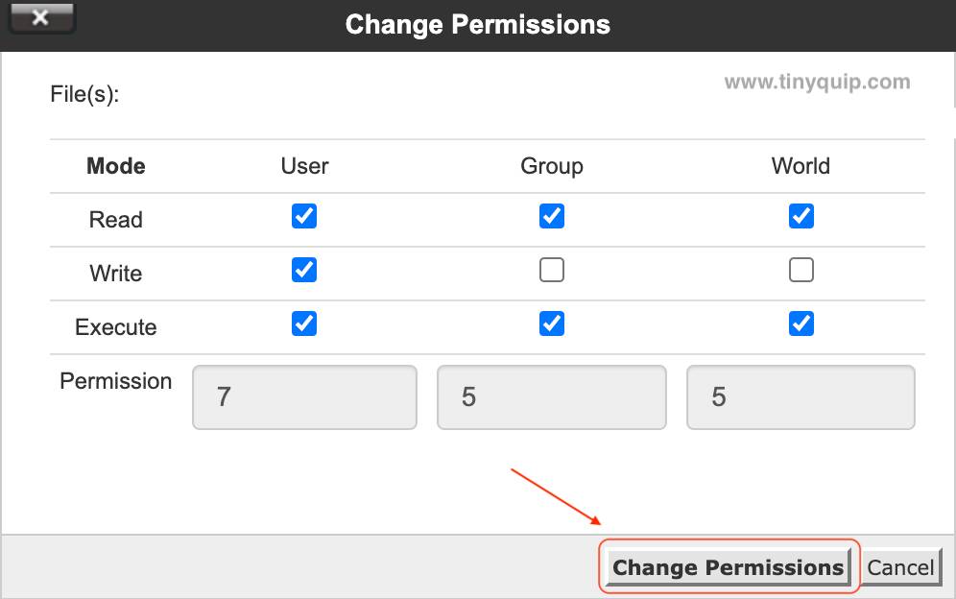Screen dimensions: 956x599
Task: Focus the World permission number field
Action: click(801, 396)
